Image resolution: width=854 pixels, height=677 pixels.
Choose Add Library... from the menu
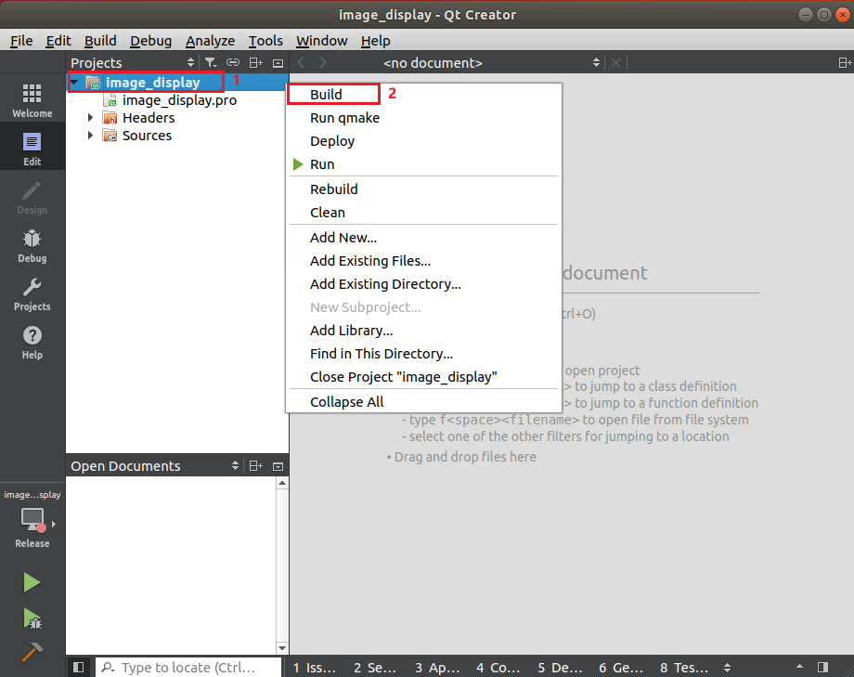[423, 331]
